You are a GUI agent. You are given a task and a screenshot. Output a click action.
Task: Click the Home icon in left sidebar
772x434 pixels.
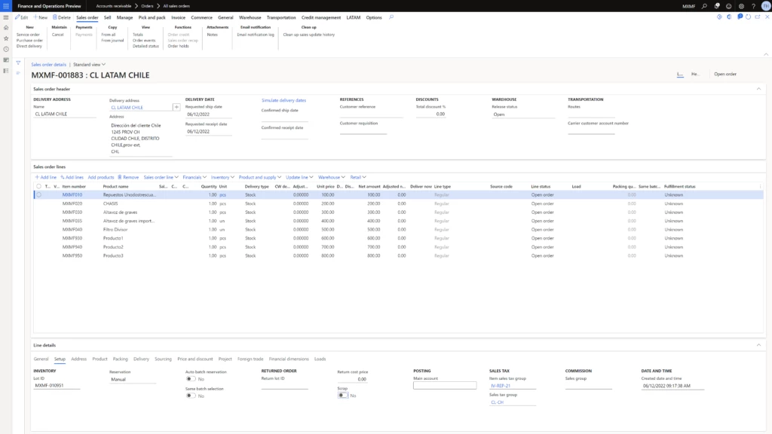tap(6, 28)
